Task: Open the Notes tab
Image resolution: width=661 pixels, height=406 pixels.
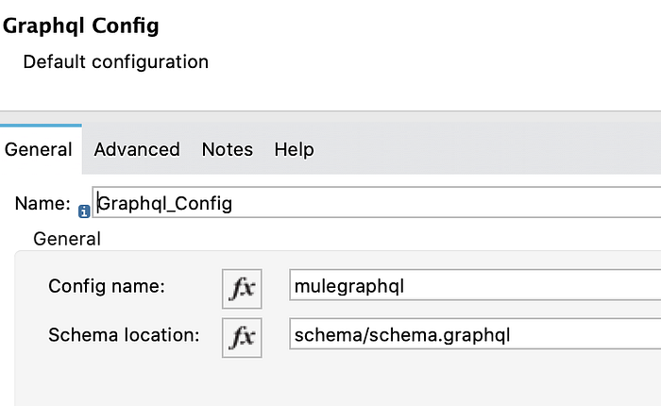Action: point(228,149)
